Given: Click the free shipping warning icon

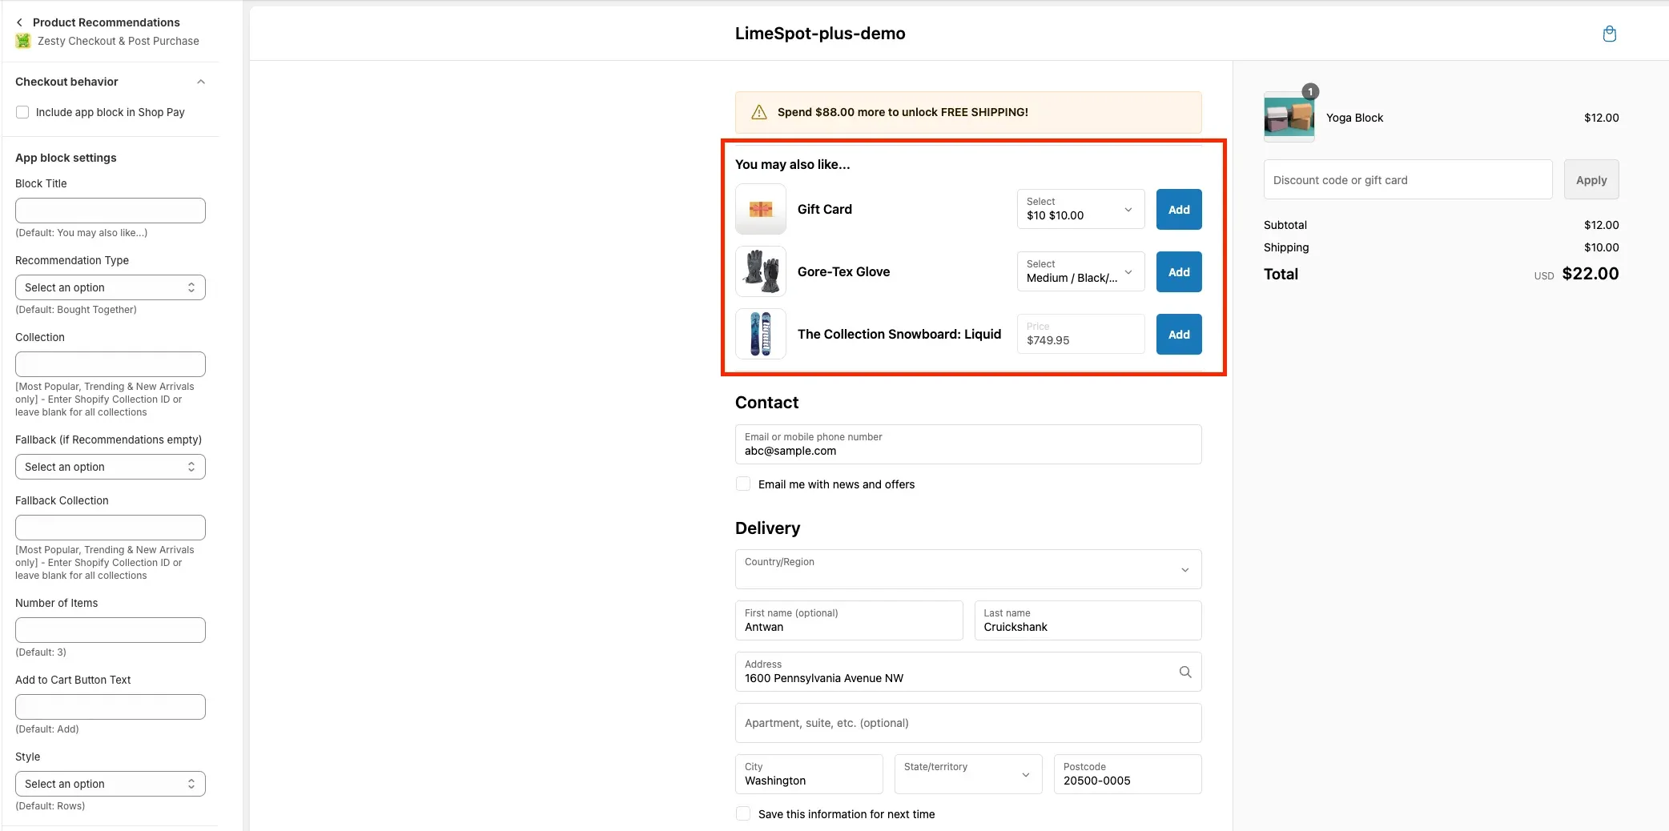Looking at the screenshot, I should (x=758, y=112).
